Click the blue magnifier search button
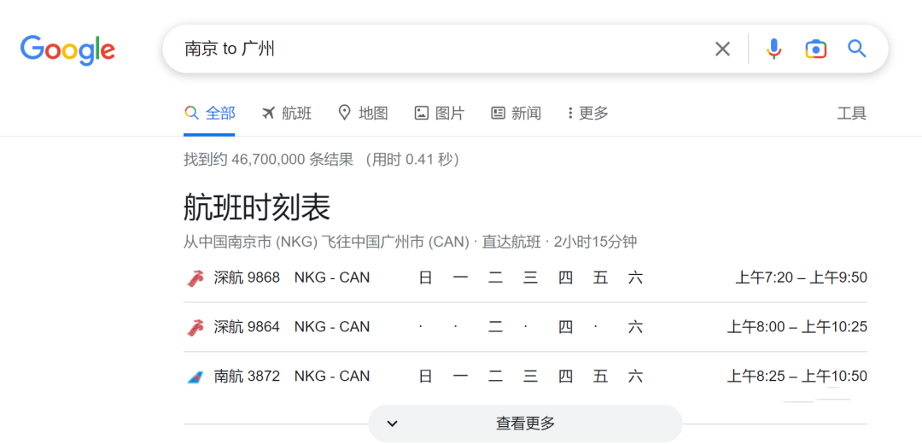The width and height of the screenshot is (922, 444). click(x=856, y=50)
